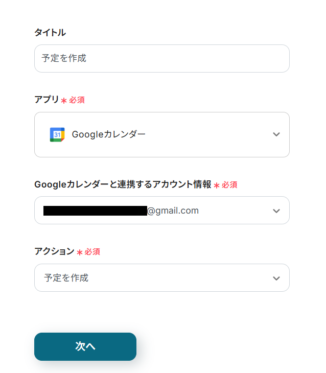The image size is (326, 373).
Task: Open the account chevron next to gmail.com
Action: click(x=276, y=211)
